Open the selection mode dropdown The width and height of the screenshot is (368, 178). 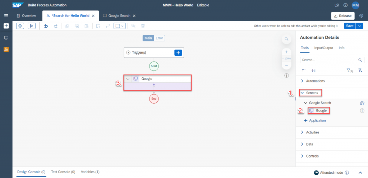point(120,26)
